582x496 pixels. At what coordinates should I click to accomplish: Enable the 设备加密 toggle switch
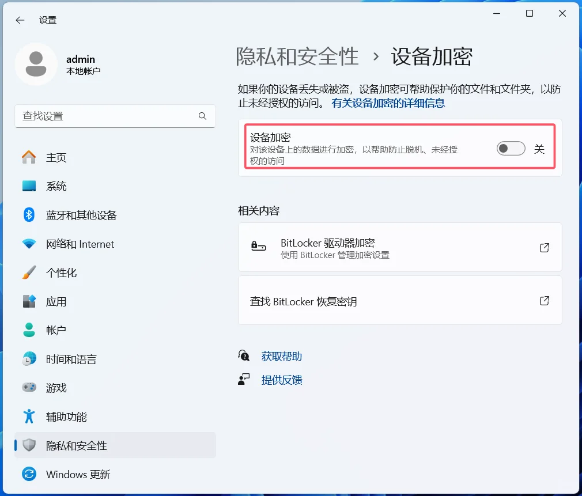(511, 148)
